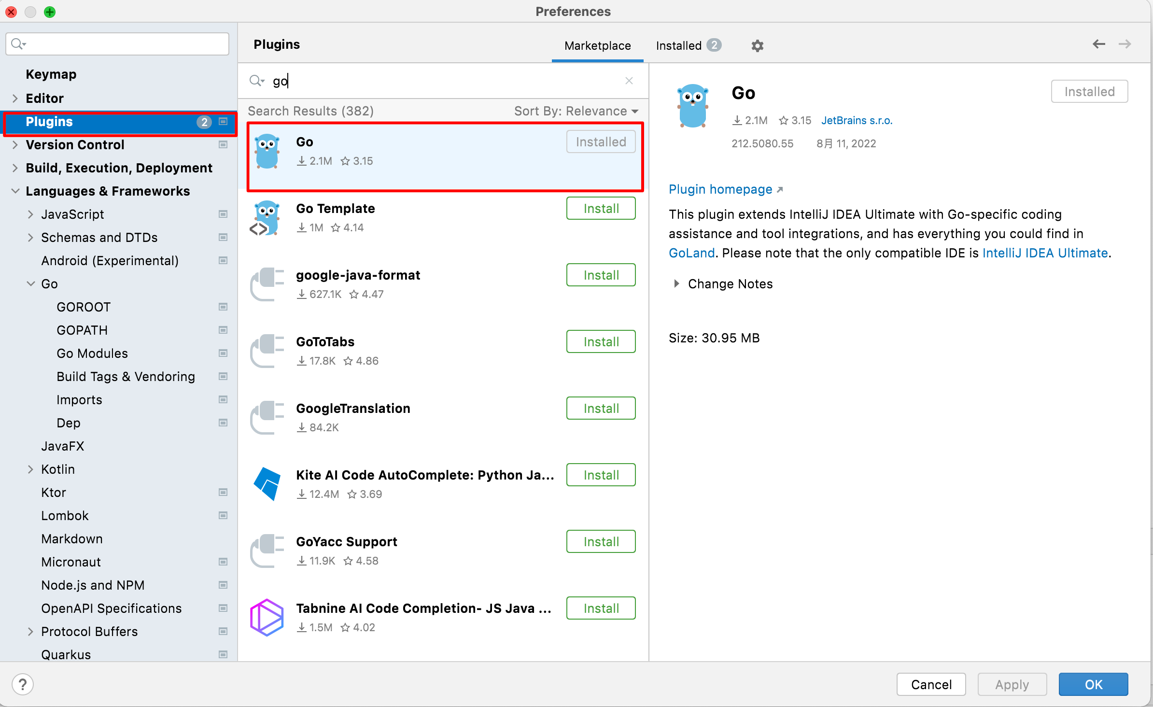1153x707 pixels.
Task: Select OpenAPI Specifications settings
Action: click(112, 608)
